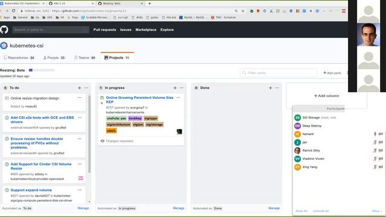Manage To do column automation

[83, 208]
